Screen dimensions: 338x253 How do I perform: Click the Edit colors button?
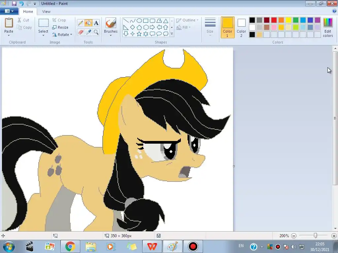pyautogui.click(x=328, y=27)
